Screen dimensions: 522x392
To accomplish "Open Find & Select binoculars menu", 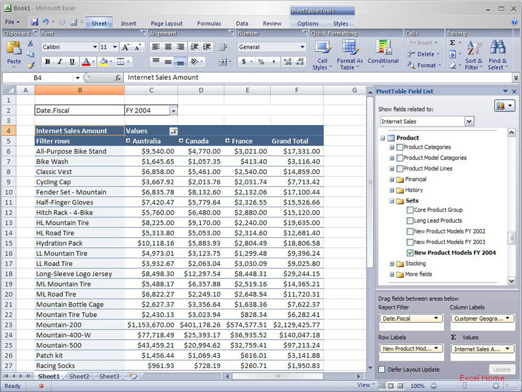I will pyautogui.click(x=498, y=55).
